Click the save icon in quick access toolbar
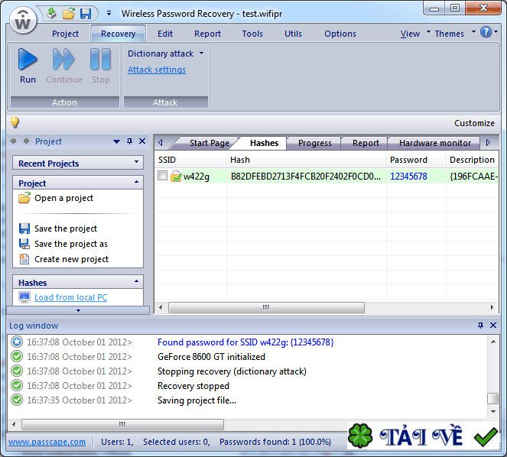Viewport: 507px width, 457px height. coord(86,14)
